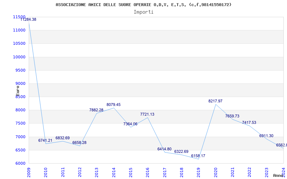Click the 8000 y-axis tick label
This screenshot has width=287, height=179.
tap(20, 110)
